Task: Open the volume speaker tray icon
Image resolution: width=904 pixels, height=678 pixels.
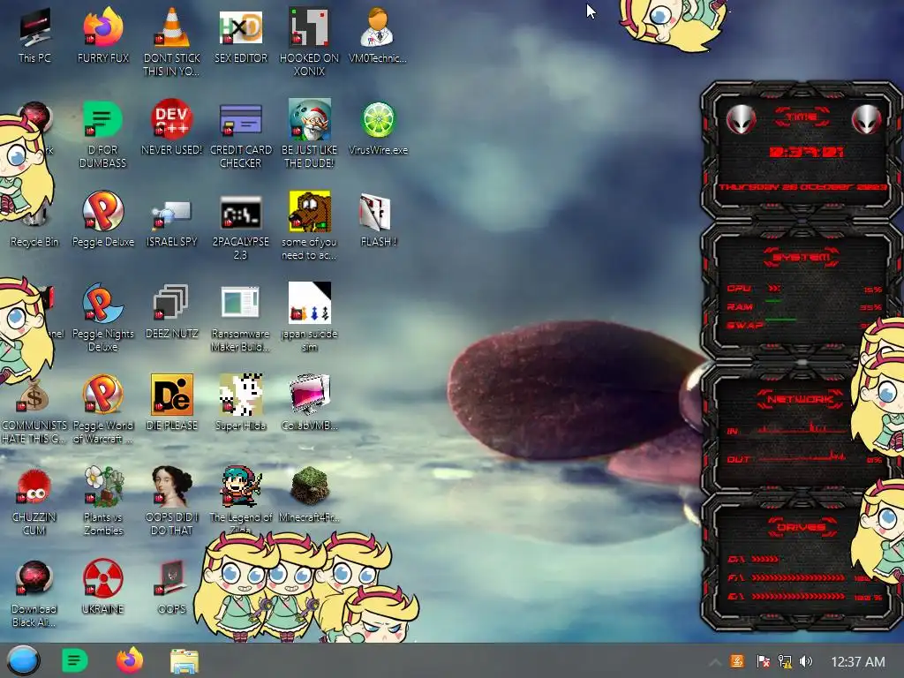Action: coord(806,661)
